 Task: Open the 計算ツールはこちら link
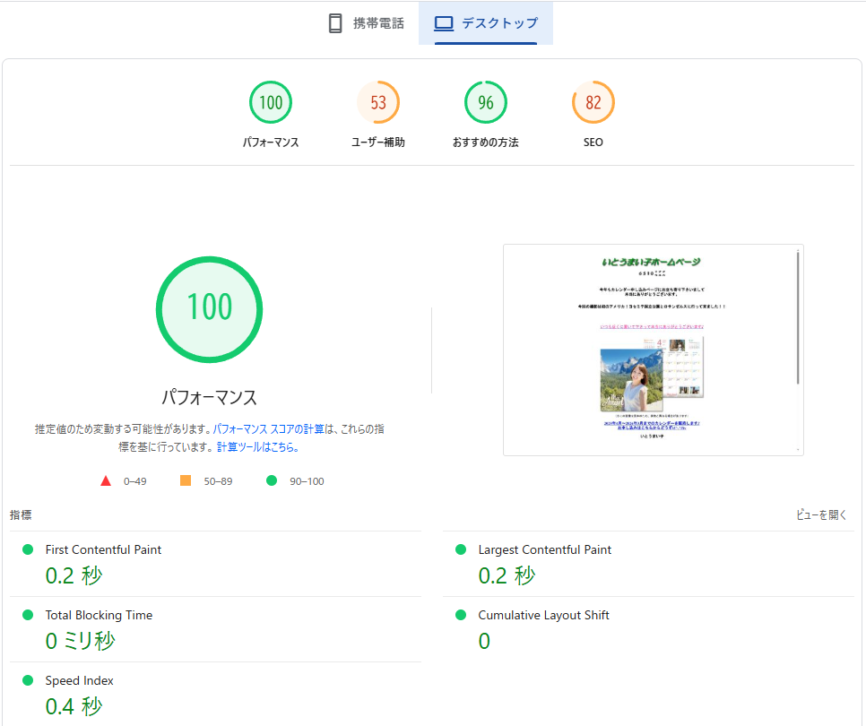tap(257, 446)
